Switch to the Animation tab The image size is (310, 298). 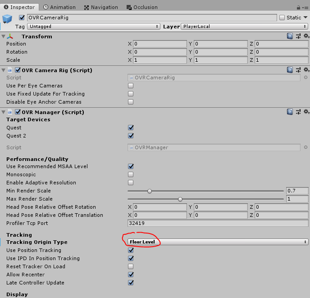point(59,7)
